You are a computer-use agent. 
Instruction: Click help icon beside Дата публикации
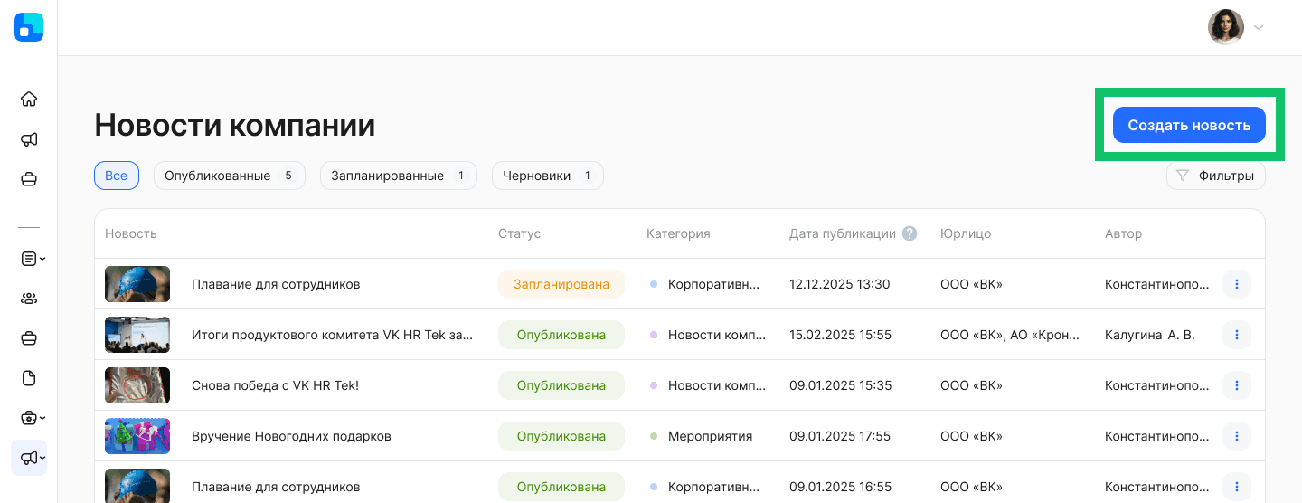[x=910, y=233]
